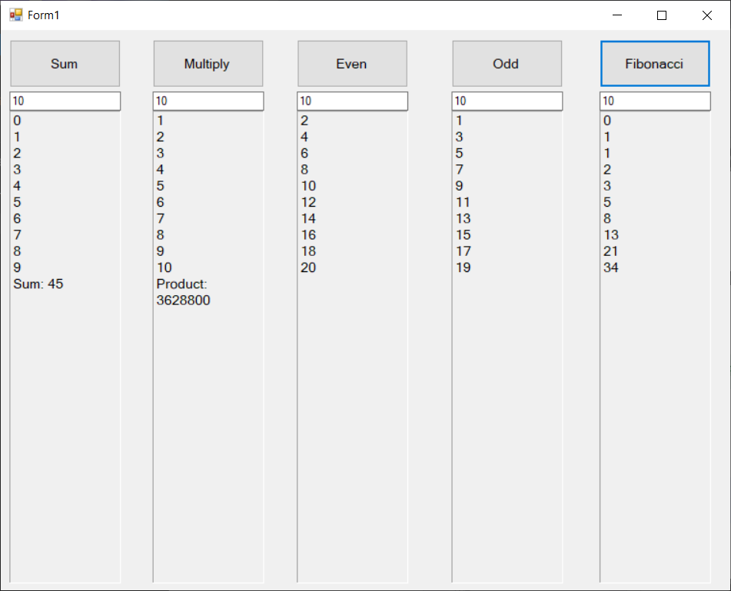Screen dimensions: 731x591
Task: Maximize the Form1 window
Action: tap(662, 15)
